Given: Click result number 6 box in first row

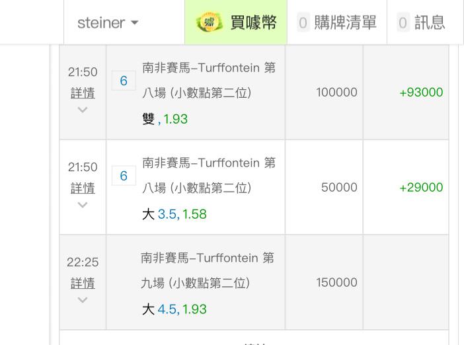Looking at the screenshot, I should coord(124,81).
